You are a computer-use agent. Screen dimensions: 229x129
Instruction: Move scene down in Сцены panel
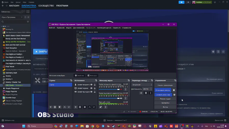click(x=69, y=107)
